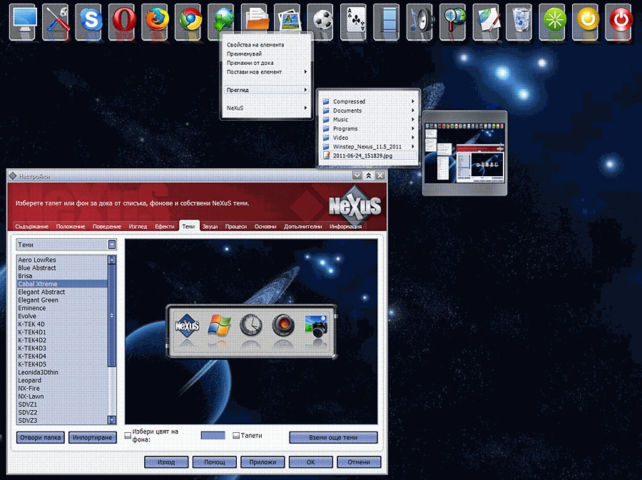Screen dimensions: 642x480
Task: Confirm with the OK button
Action: point(311,462)
